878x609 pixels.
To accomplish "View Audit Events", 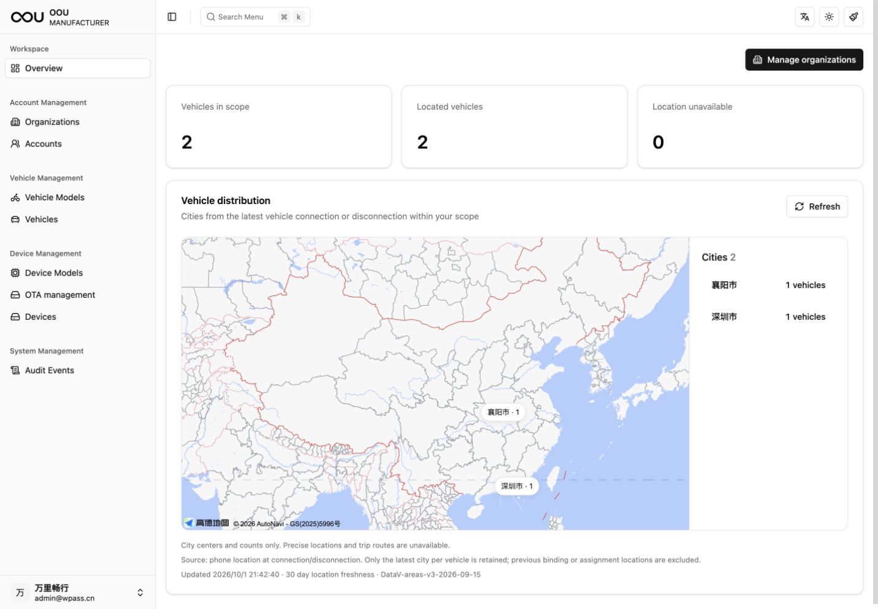I will click(77, 370).
